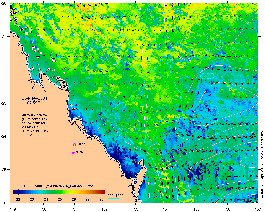Viewport: 265px width, 212px height.
Task: Click the time text 07:59Z
Action: coord(34,103)
